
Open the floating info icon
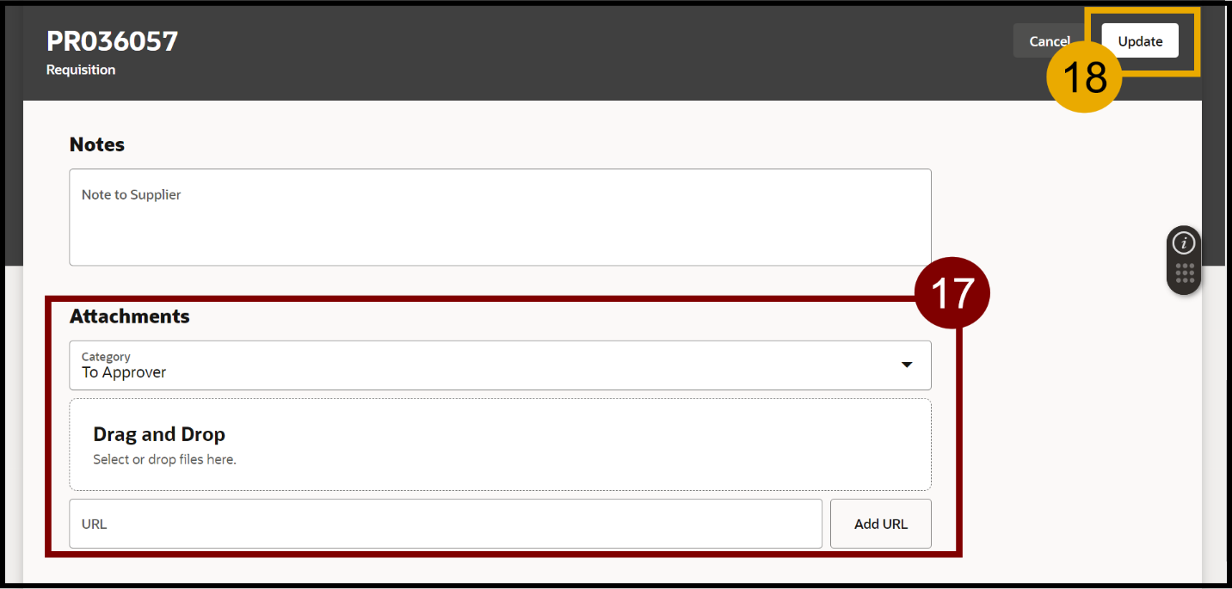coord(1184,243)
